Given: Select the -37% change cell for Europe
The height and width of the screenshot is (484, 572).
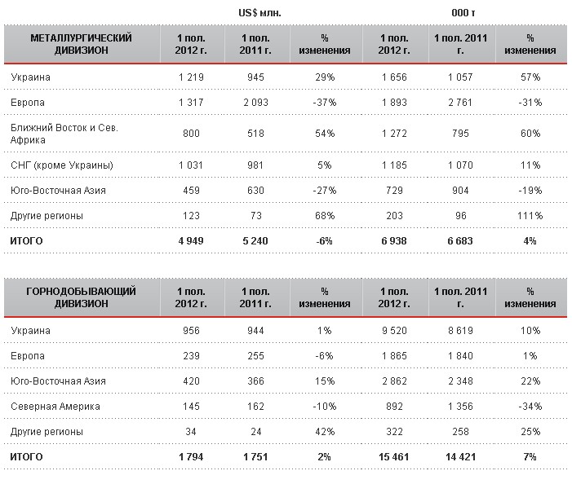Looking at the screenshot, I should coord(325,103).
